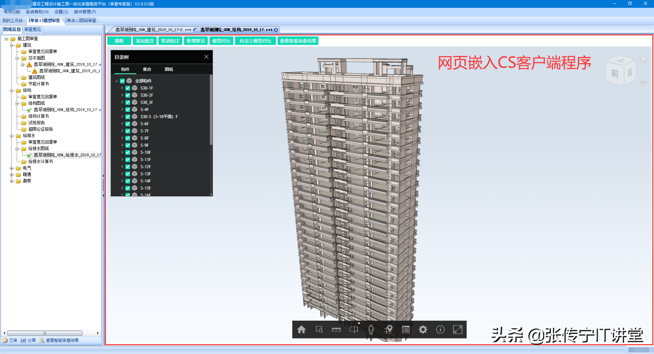Toggle the 全部构件 checkbox
The image size is (654, 354).
(122, 81)
